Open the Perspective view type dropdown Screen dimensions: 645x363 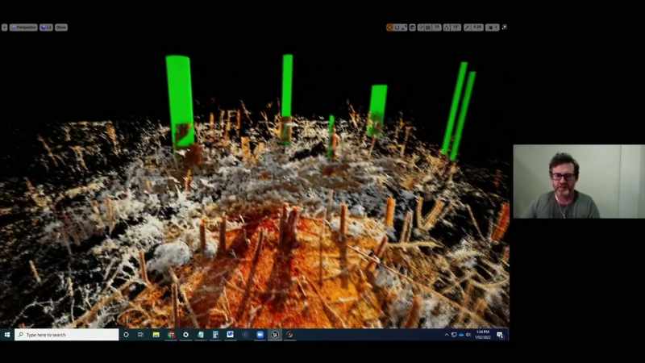tap(24, 27)
